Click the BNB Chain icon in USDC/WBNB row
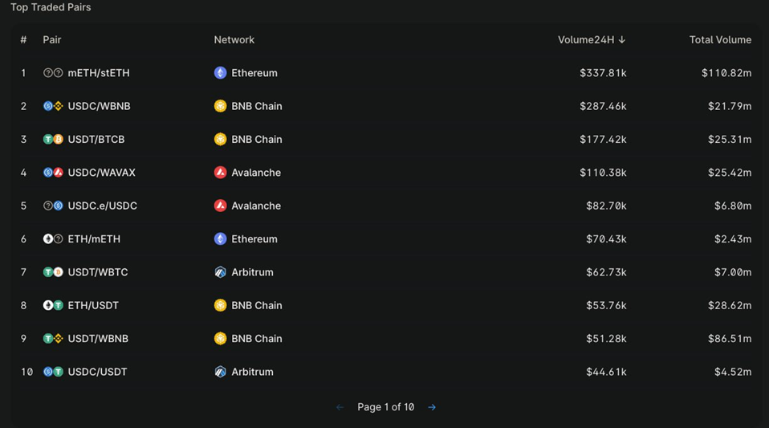 pyautogui.click(x=220, y=106)
